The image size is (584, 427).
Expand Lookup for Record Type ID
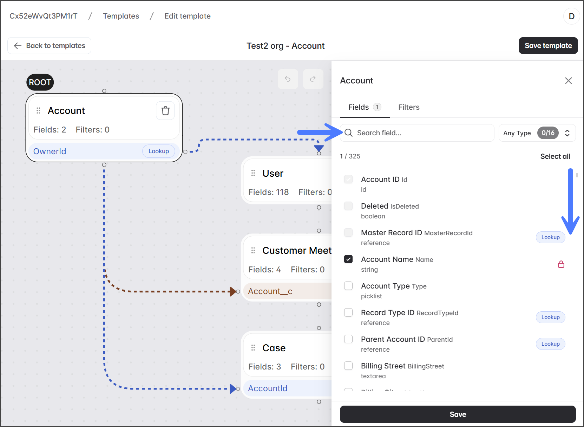tap(550, 317)
